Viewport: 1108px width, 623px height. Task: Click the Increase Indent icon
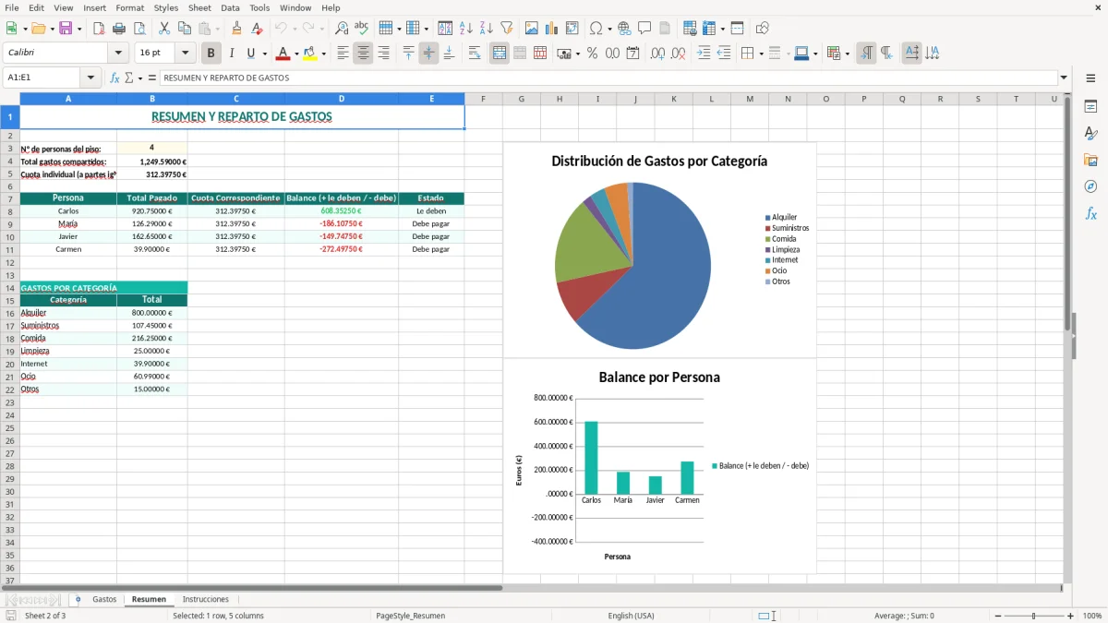coord(704,54)
